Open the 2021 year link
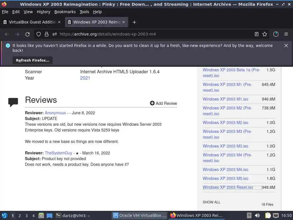The height and width of the screenshot is (220, 293). [85, 78]
